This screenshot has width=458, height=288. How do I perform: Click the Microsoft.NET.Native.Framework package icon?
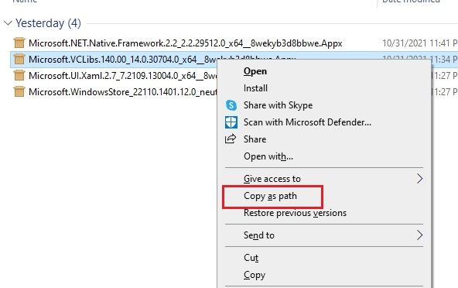(x=19, y=43)
